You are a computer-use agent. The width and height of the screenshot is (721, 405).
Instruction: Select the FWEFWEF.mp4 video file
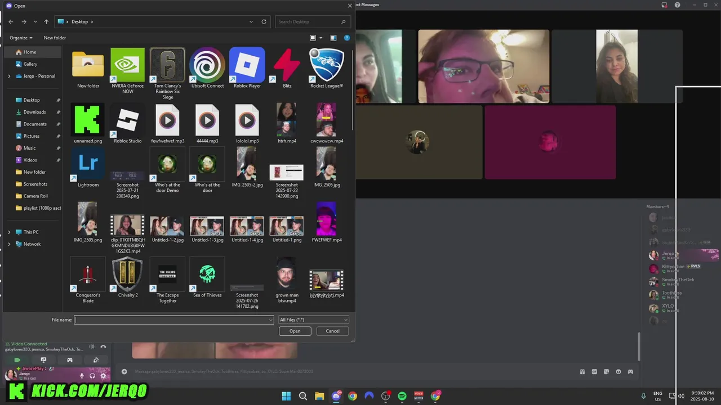(327, 222)
